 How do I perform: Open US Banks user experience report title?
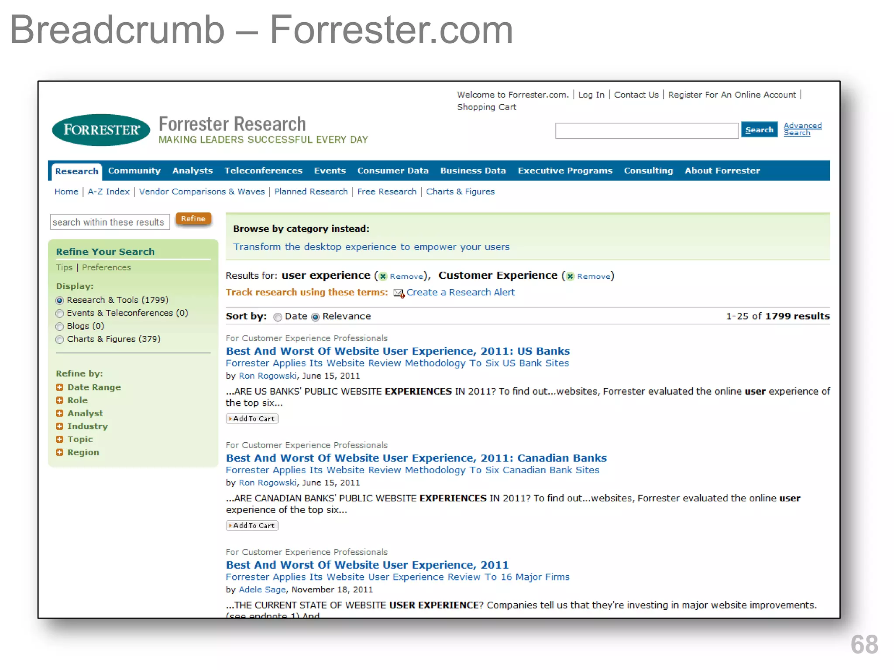(x=398, y=351)
